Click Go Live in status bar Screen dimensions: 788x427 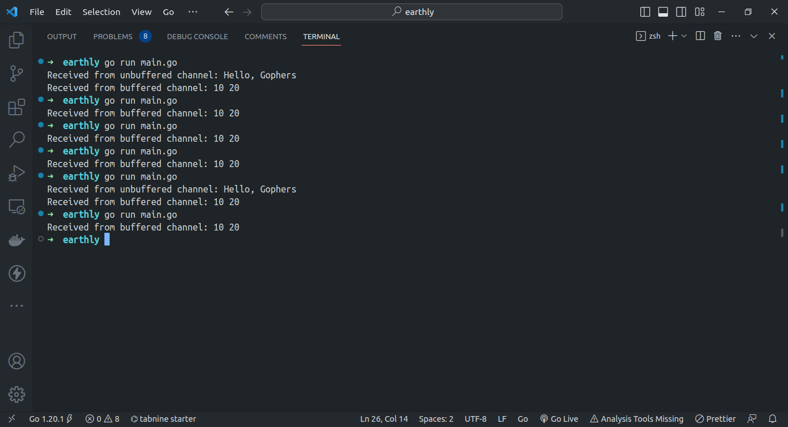[x=559, y=419]
